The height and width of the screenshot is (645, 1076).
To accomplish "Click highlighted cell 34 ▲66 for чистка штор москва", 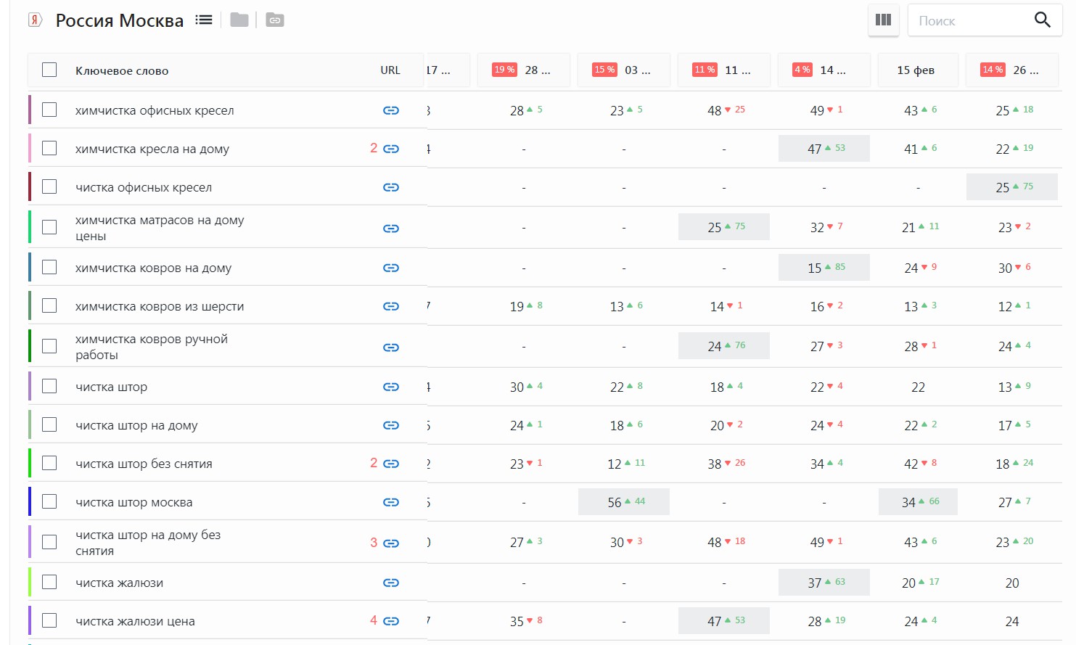I will (x=918, y=502).
